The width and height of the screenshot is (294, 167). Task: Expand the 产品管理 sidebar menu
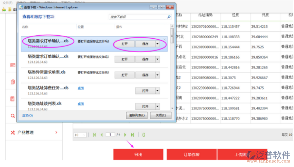(56, 132)
